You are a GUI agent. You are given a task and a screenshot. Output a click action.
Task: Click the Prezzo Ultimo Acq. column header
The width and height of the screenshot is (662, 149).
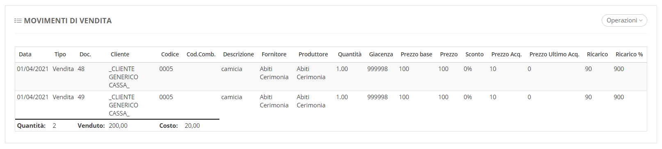[x=554, y=54]
